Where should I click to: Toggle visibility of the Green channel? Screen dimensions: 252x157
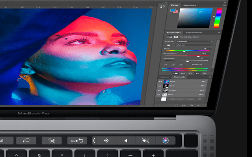159,90
